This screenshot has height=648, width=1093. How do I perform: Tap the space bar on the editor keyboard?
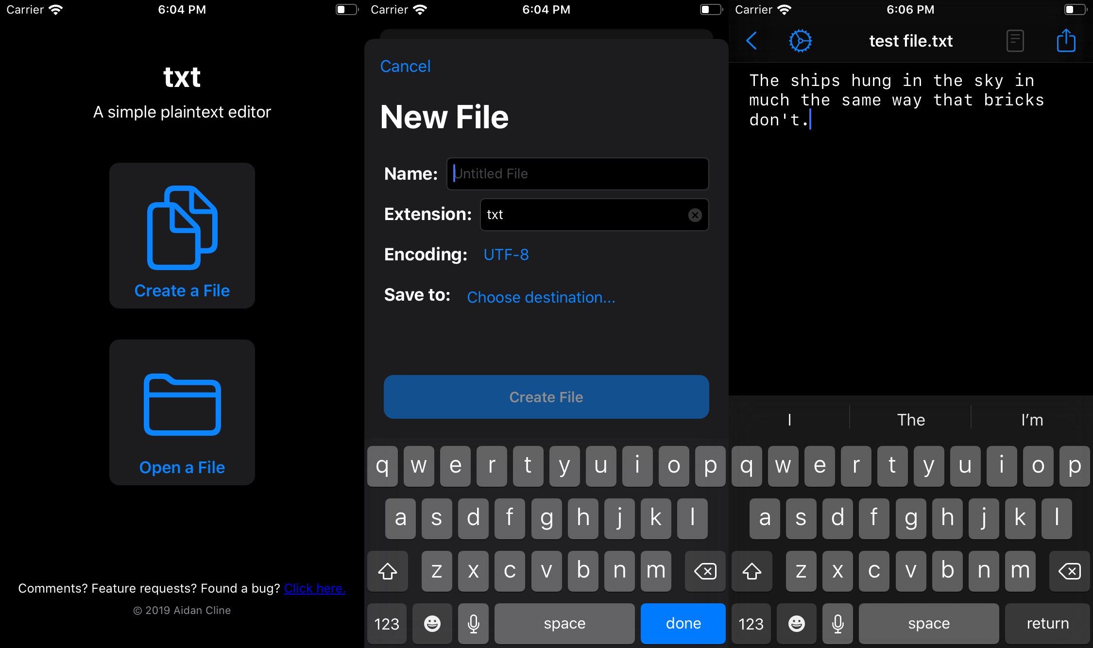[929, 623]
